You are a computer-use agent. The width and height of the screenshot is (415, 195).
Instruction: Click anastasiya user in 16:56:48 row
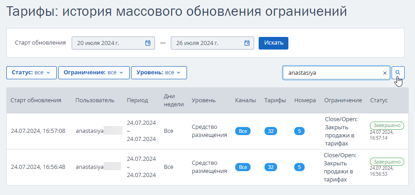[x=90, y=167]
